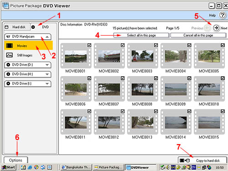Uncheck MOVIE0001 checkbox
228x171 pixels.
(x=89, y=45)
